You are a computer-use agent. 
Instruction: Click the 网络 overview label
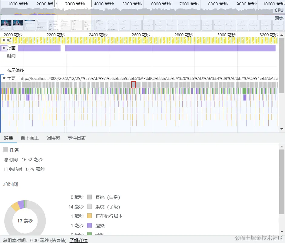(x=279, y=18)
